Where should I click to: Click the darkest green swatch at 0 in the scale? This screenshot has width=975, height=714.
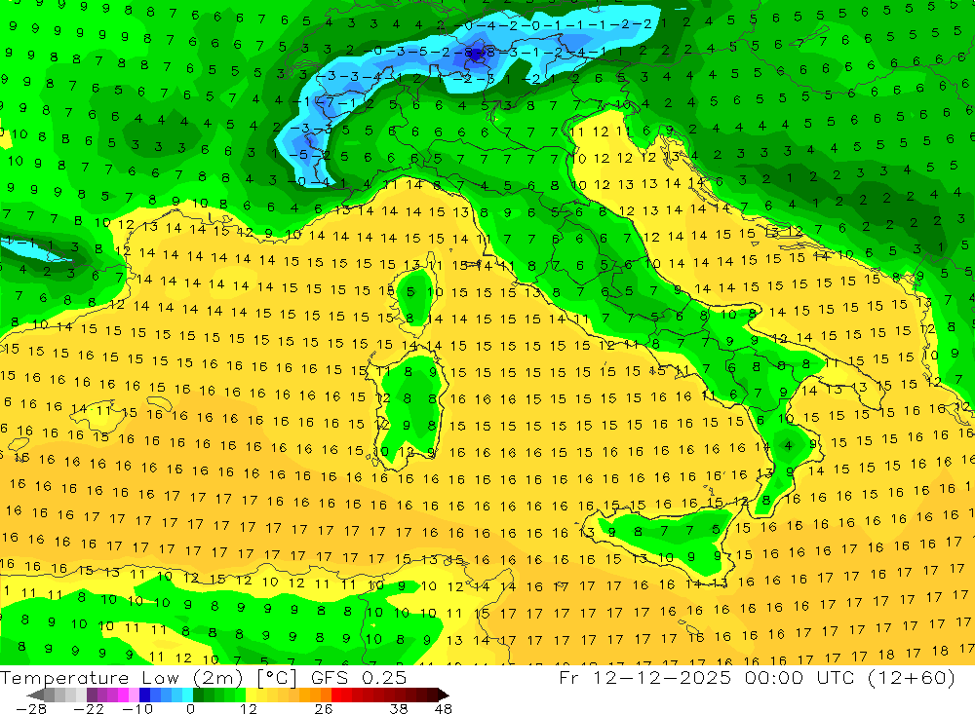point(198,695)
